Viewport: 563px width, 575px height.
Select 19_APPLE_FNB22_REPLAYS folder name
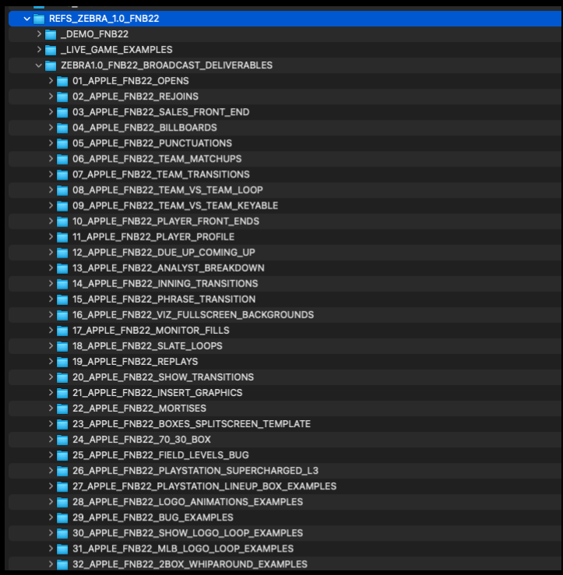click(x=135, y=362)
